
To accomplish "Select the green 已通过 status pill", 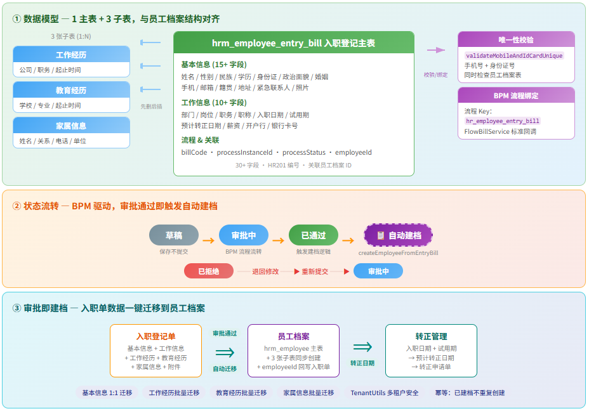I will click(314, 235).
